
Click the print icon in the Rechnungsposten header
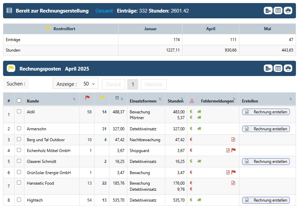click(x=288, y=69)
